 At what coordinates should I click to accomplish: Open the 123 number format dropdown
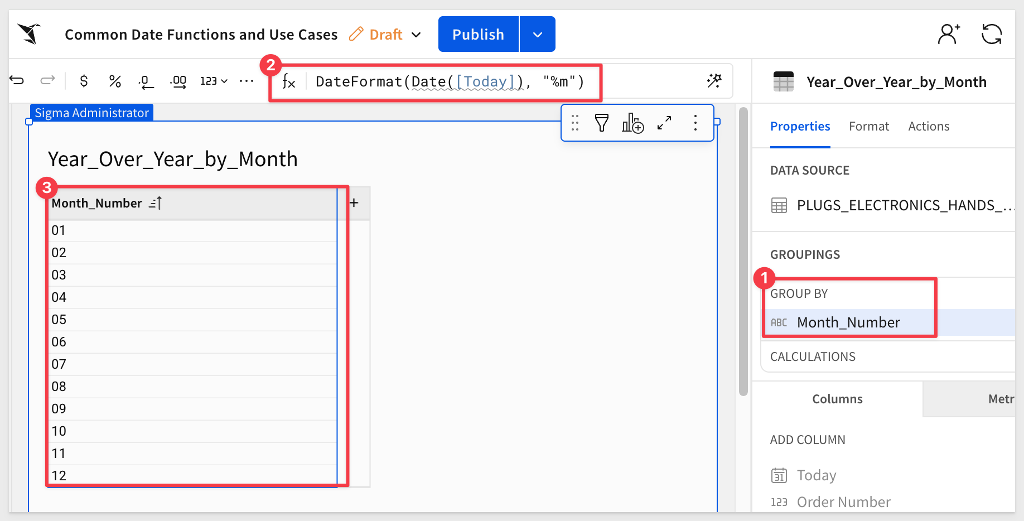214,81
